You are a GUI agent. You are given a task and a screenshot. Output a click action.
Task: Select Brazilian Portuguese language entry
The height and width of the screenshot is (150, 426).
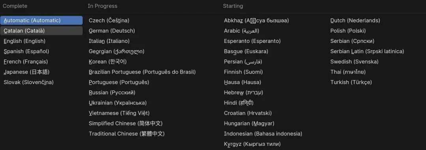point(142,72)
